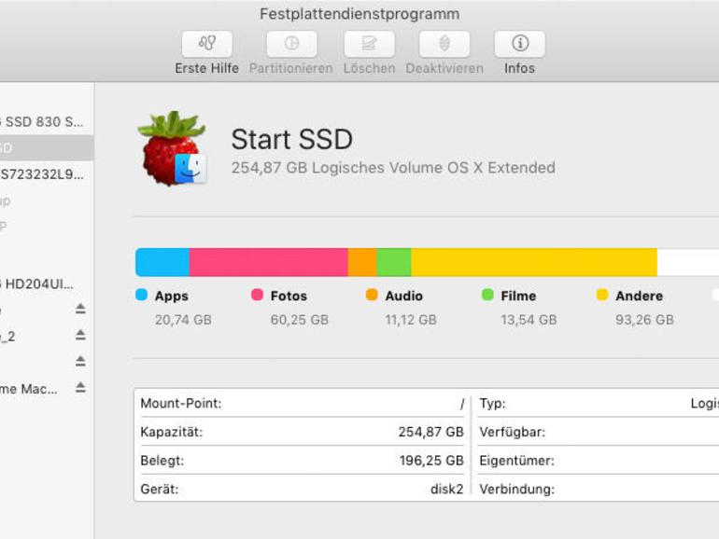Click the Belegt label

pos(162,461)
